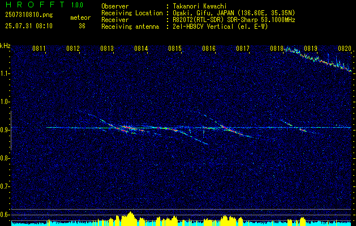Viewport: 356px width, 226px height.
Task: Click the 0813 time marker
Action: (107, 48)
